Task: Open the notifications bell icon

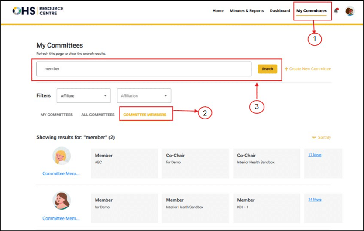Action: [337, 11]
